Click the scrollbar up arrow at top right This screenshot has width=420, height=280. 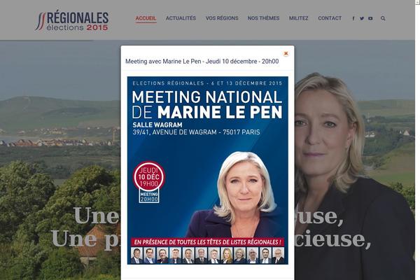click(x=418, y=1)
